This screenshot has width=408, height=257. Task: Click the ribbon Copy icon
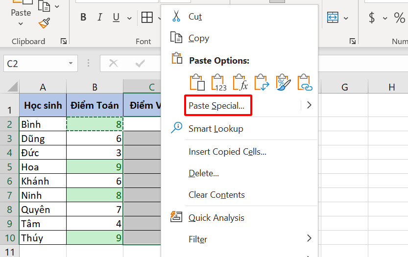tap(44, 6)
